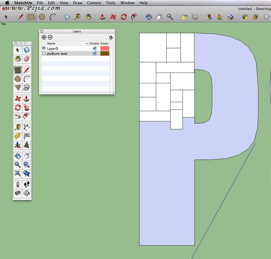The image size is (271, 259).
Task: Add a new layer with the plus button
Action: click(x=44, y=37)
